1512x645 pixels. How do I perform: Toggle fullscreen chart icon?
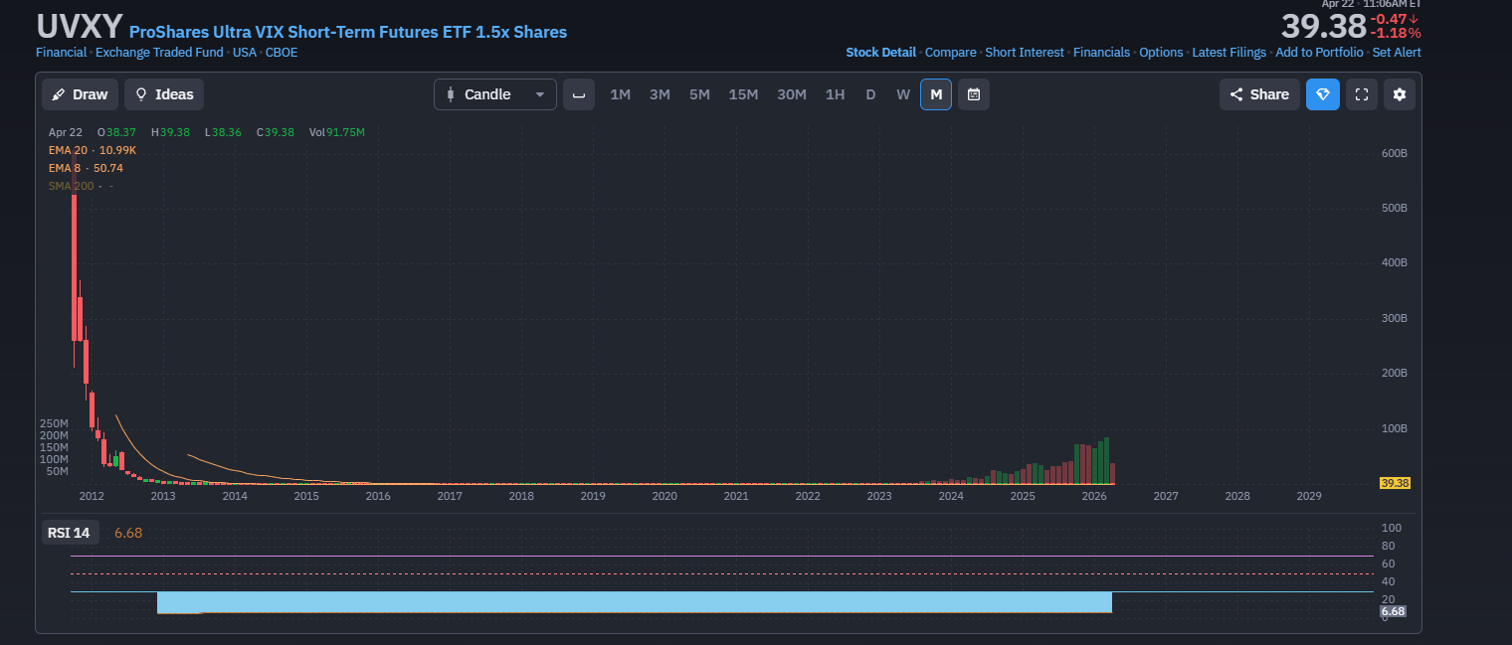tap(1363, 94)
